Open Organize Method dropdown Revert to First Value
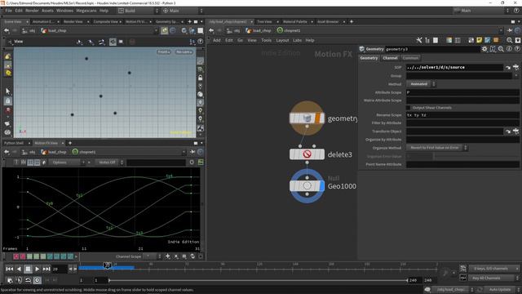 coord(437,148)
